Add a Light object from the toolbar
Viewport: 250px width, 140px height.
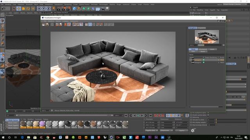107,9
